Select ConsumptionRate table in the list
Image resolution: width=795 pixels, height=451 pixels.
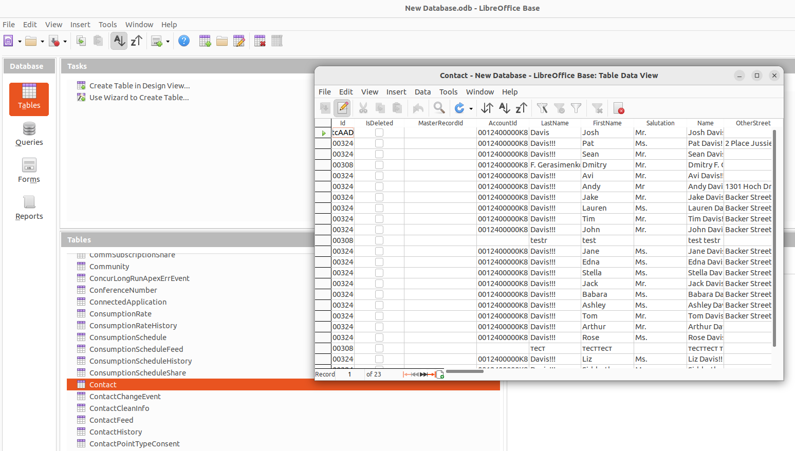point(120,314)
